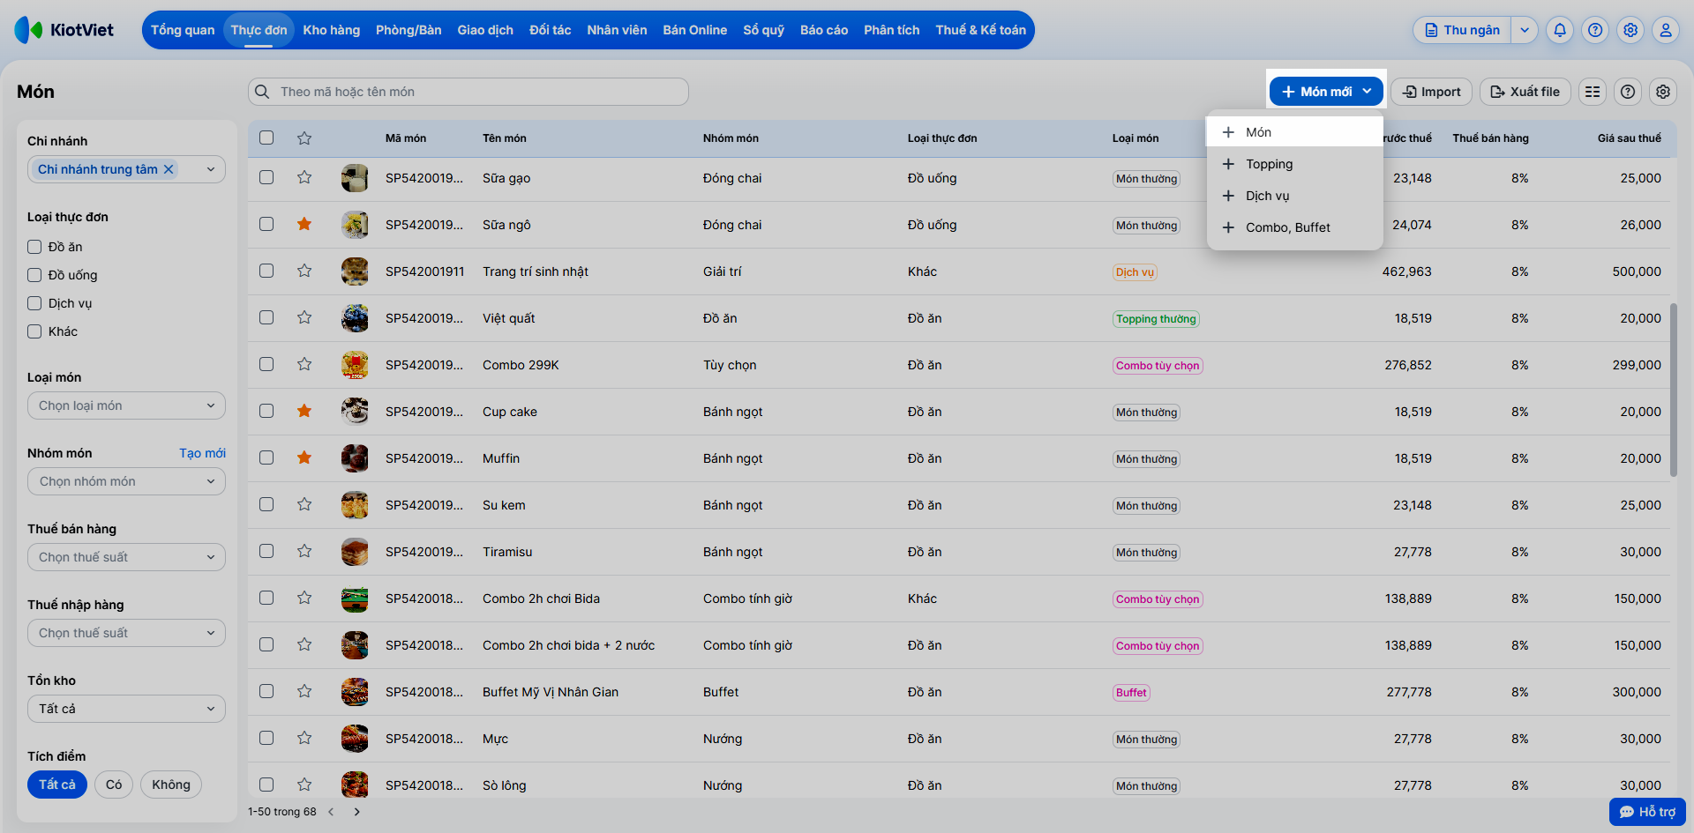This screenshot has width=1694, height=833.
Task: Open the Phòng/Bàn tab
Action: coord(409,30)
